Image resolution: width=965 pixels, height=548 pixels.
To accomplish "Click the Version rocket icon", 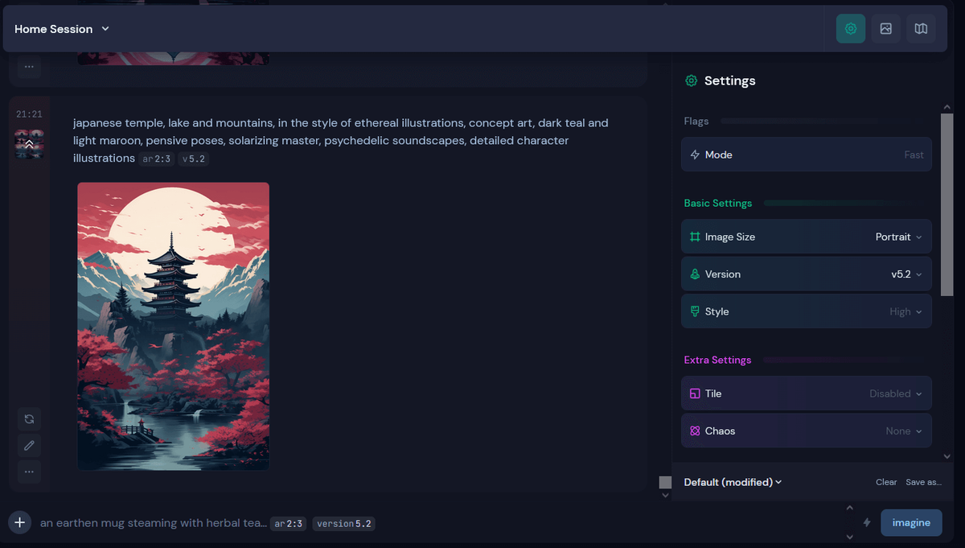I will [695, 274].
